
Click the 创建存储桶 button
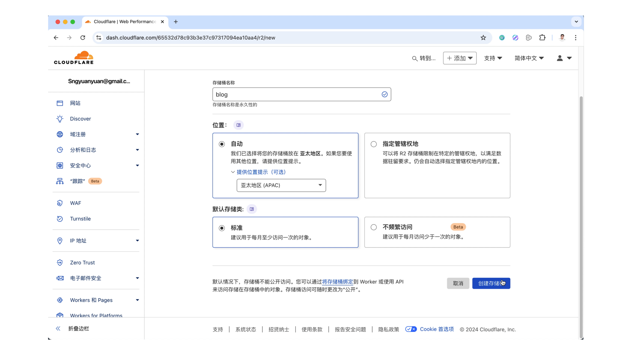coord(491,283)
